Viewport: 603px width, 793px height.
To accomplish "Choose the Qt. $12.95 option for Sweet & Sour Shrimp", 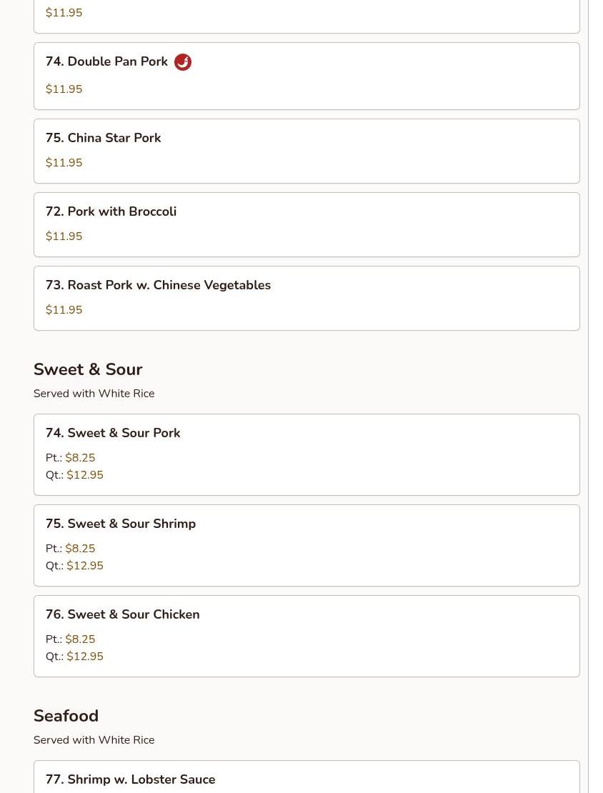I will (x=84, y=566).
